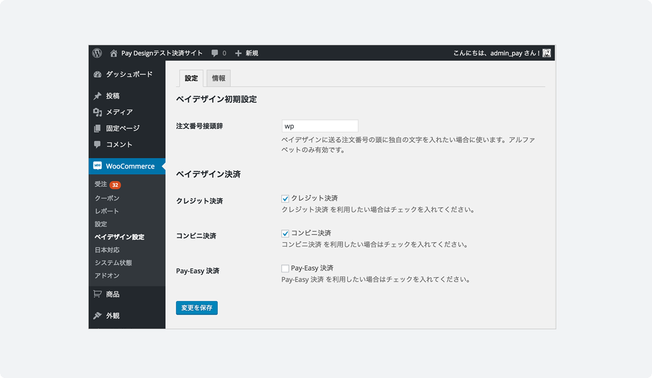Image resolution: width=652 pixels, height=378 pixels.
Task: Uncheck the クレジット決済 checkbox
Action: (285, 198)
